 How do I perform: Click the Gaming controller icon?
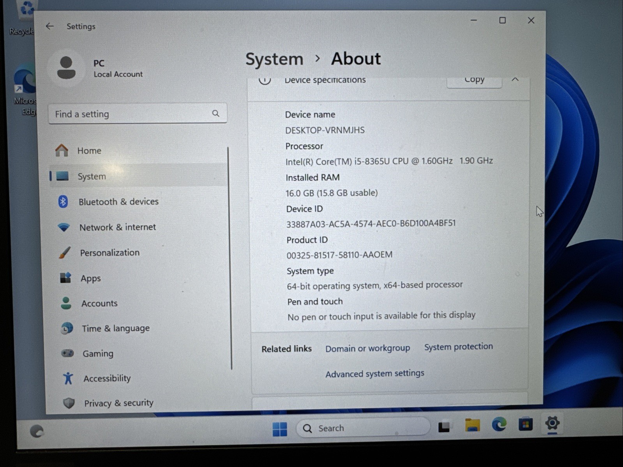(67, 353)
